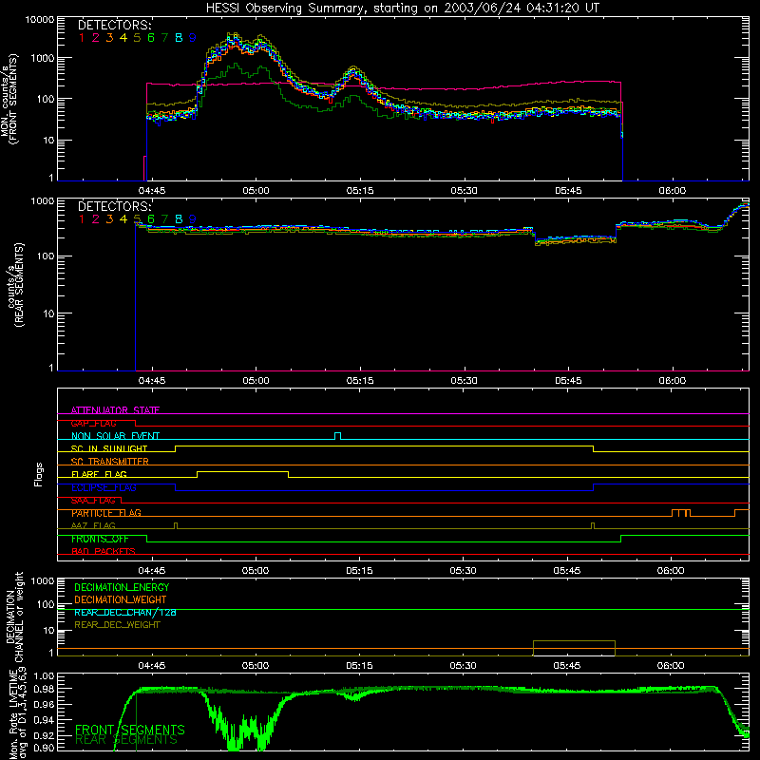Screen dimensions: 760x760
Task: Click the DETECTORS: label in the front segments plot
Action: click(114, 25)
